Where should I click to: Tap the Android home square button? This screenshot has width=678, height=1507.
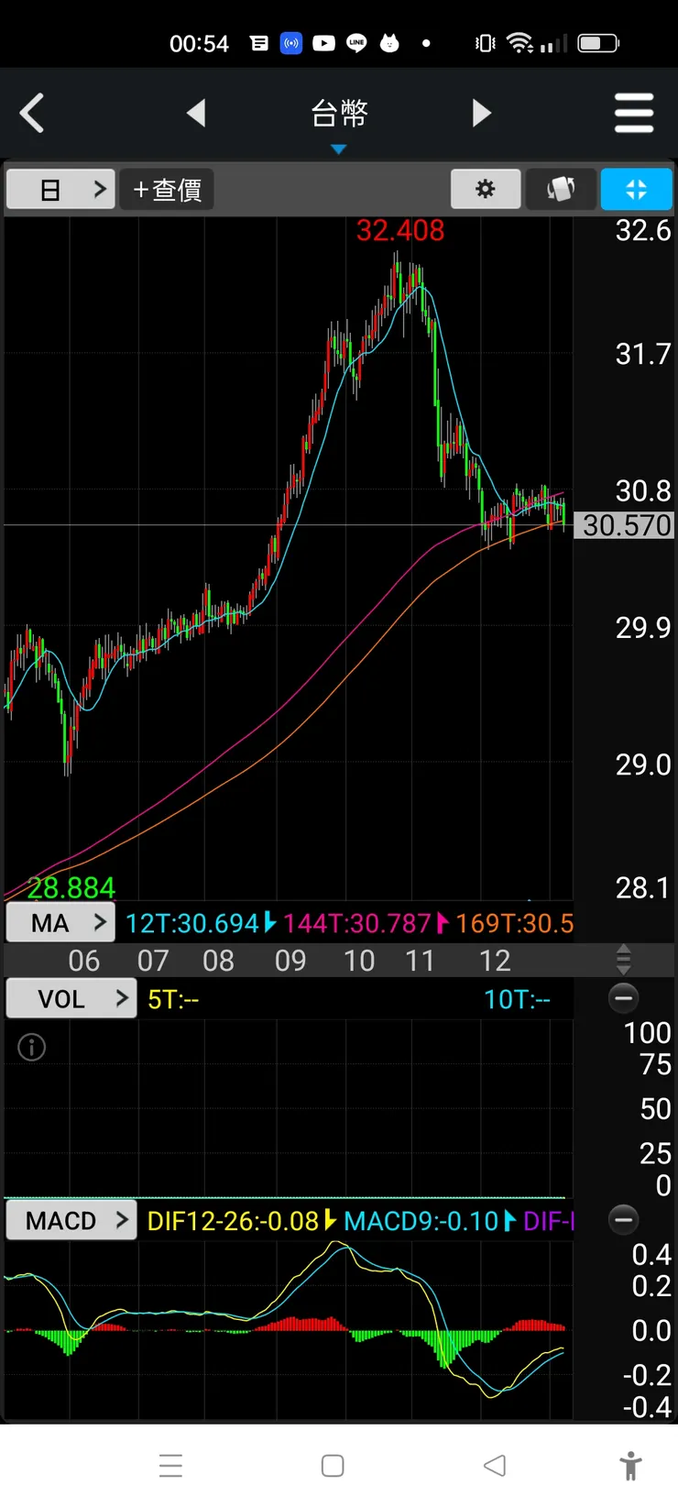(333, 1466)
